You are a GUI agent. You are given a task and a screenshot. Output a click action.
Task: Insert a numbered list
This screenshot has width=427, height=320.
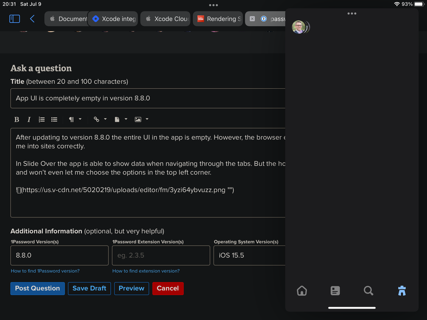pyautogui.click(x=41, y=120)
